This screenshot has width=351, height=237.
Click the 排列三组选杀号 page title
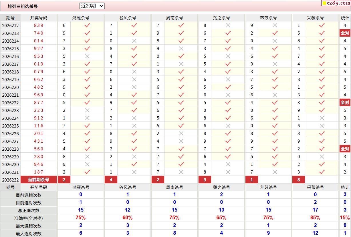23,6
